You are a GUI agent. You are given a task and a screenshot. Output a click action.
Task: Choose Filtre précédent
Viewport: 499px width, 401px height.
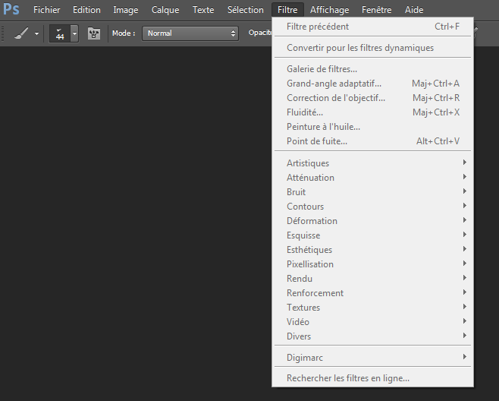372,27
